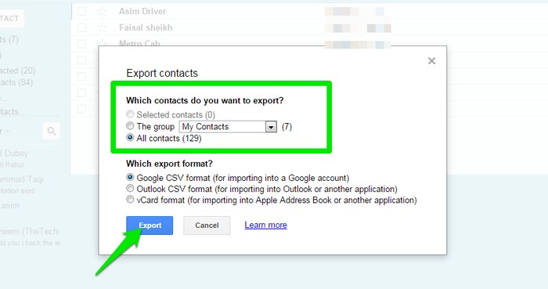Open the My Contacts group dropdown
The height and width of the screenshot is (289, 548).
tap(228, 127)
